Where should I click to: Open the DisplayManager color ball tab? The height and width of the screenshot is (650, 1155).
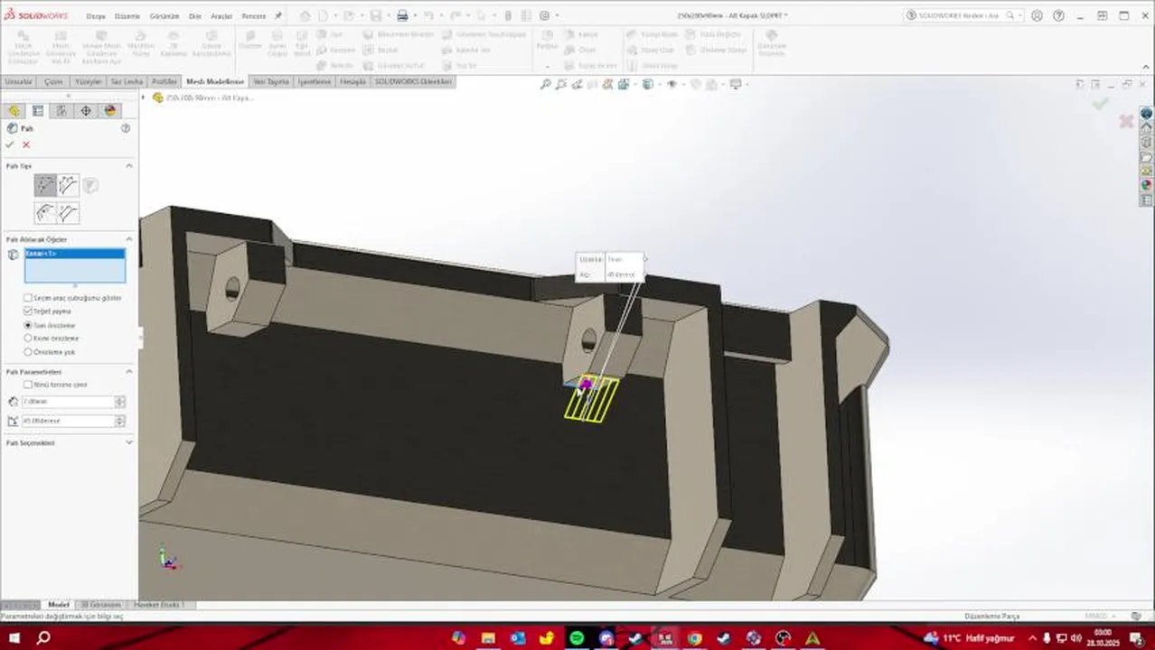pos(110,111)
